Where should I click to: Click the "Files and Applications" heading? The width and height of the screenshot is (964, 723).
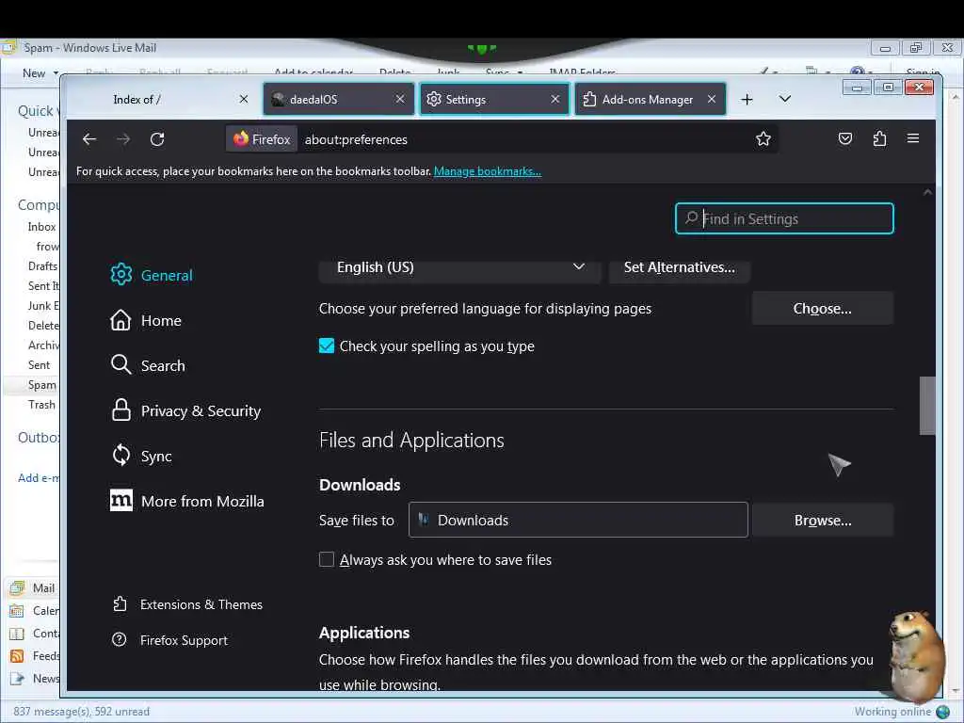(x=411, y=441)
